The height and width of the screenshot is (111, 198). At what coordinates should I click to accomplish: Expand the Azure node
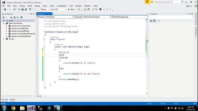(3, 21)
